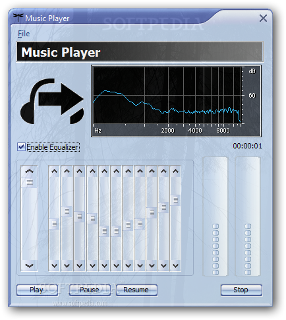Click the black Music Player title banner
Viewport: 286px width, 320px height.
140,51
